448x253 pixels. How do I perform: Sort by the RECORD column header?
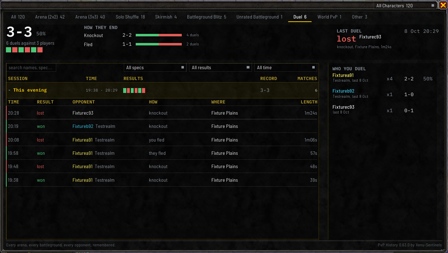click(x=269, y=79)
